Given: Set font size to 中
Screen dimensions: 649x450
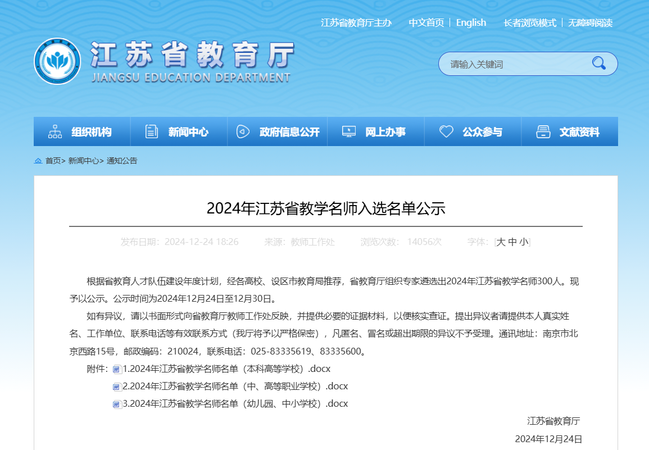Looking at the screenshot, I should point(512,242).
